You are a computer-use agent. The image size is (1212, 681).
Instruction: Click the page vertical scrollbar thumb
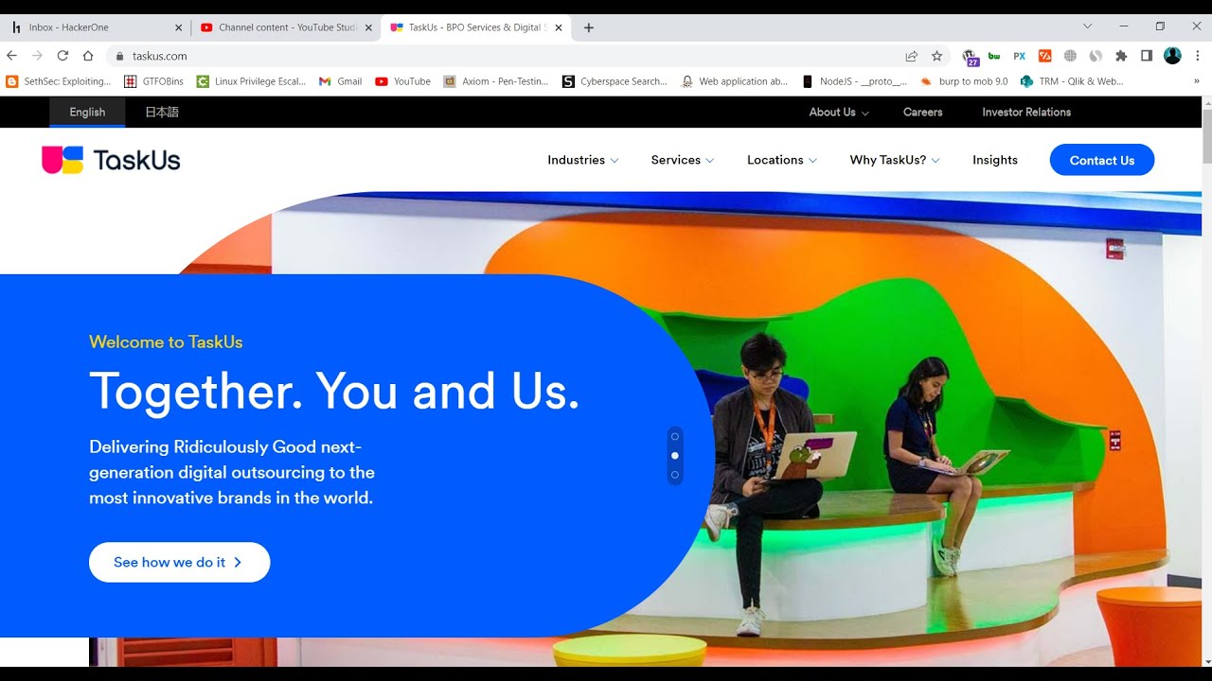tap(1206, 137)
